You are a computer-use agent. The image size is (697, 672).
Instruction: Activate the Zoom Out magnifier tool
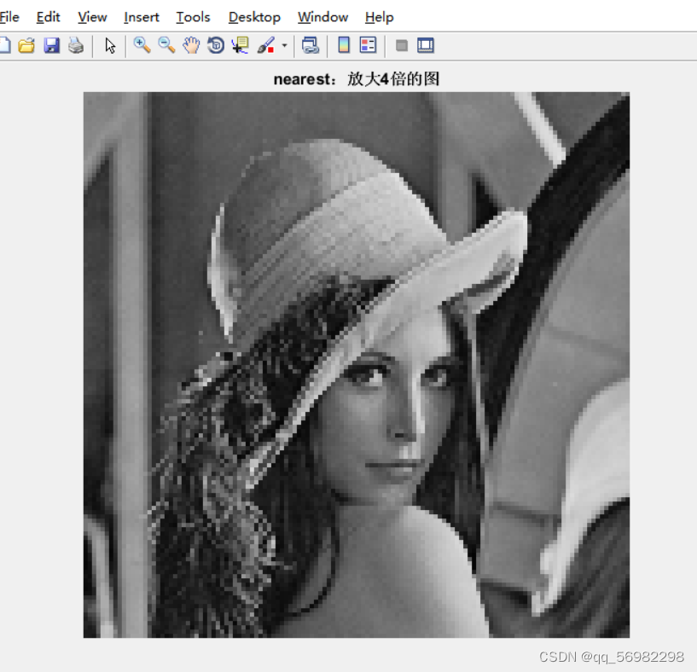[x=166, y=45]
